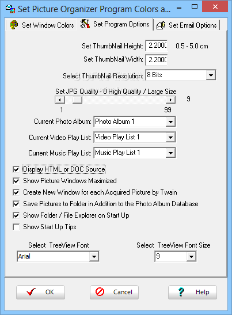Click the Picture Organizer title bar icon
The width and height of the screenshot is (232, 315).
pyautogui.click(x=10, y=9)
